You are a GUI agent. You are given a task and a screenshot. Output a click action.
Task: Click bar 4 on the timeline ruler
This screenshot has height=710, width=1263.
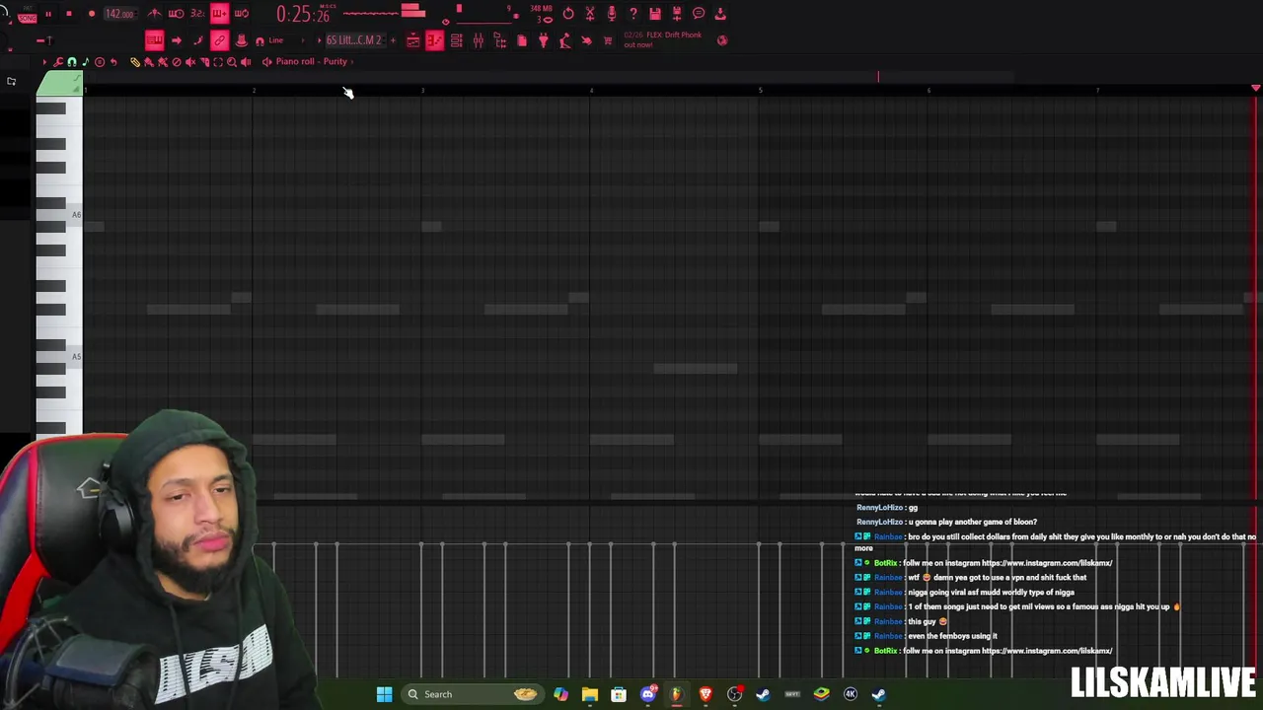[x=591, y=90]
